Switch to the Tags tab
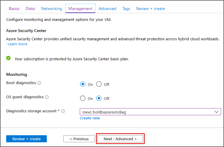 tap(126, 9)
